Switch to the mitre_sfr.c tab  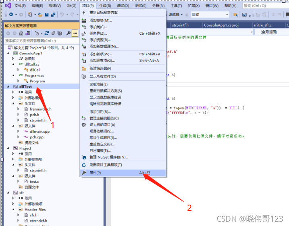pyautogui.click(x=263, y=25)
